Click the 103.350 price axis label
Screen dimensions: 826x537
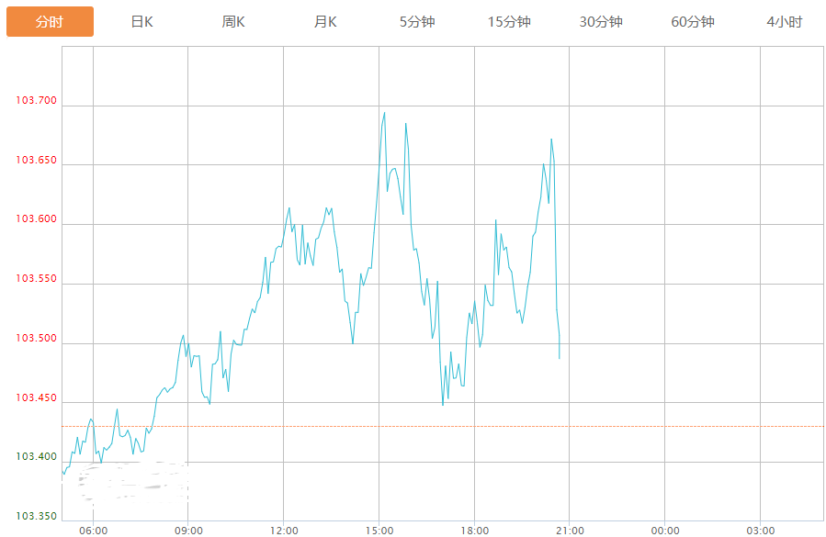pyautogui.click(x=37, y=517)
